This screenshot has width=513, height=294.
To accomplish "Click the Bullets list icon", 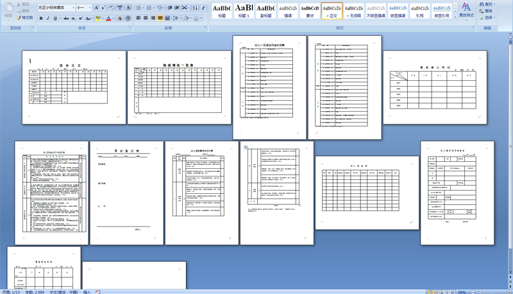I will 139,8.
